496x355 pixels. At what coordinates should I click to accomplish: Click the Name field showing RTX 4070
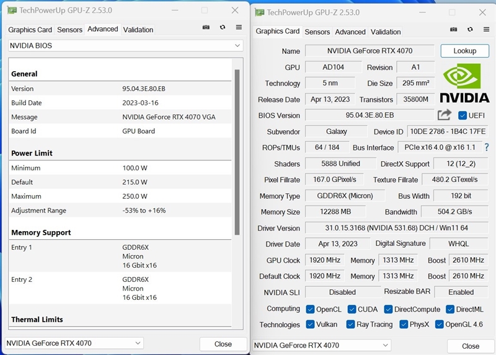pos(370,51)
